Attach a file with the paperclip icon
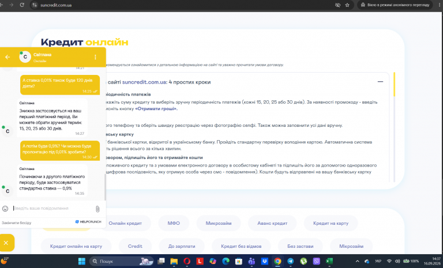Viewport: 443px width, 268px height. pyautogui.click(x=97, y=209)
